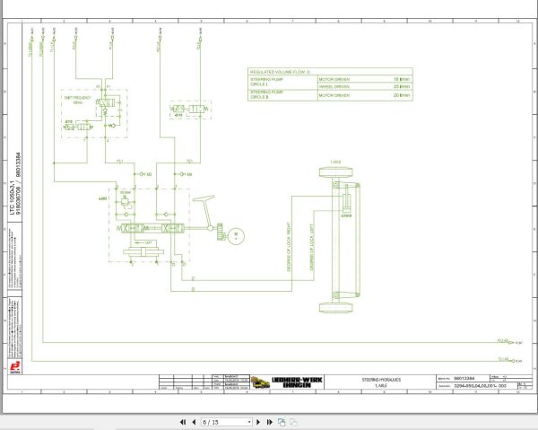
Task: Click the blue overlapping-pages icon
Action: click(282, 422)
